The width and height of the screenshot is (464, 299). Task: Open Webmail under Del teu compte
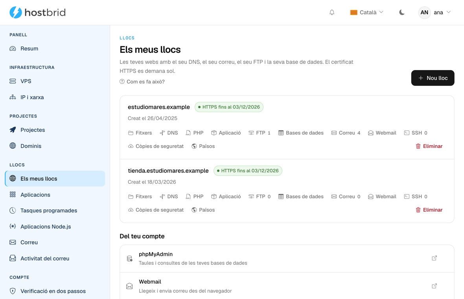click(287, 286)
